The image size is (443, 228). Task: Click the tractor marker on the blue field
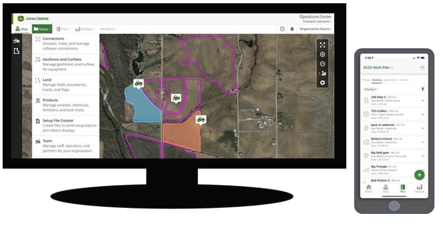139,83
